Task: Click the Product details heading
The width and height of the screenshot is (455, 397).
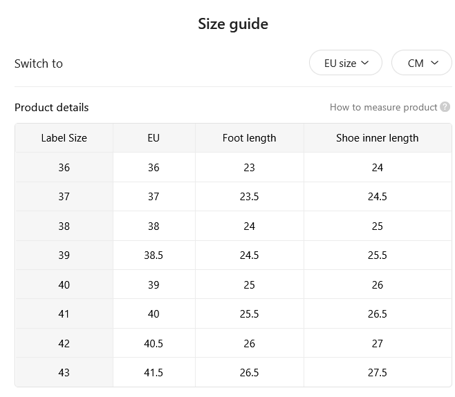Action: 52,108
